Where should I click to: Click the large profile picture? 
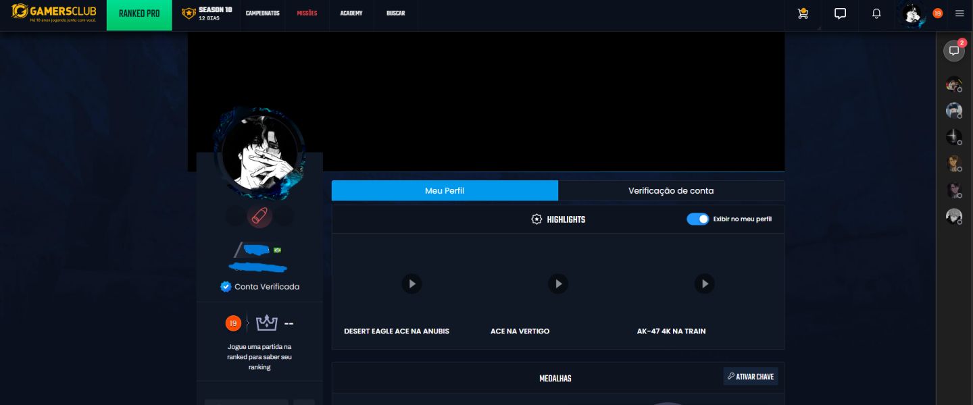(x=259, y=153)
